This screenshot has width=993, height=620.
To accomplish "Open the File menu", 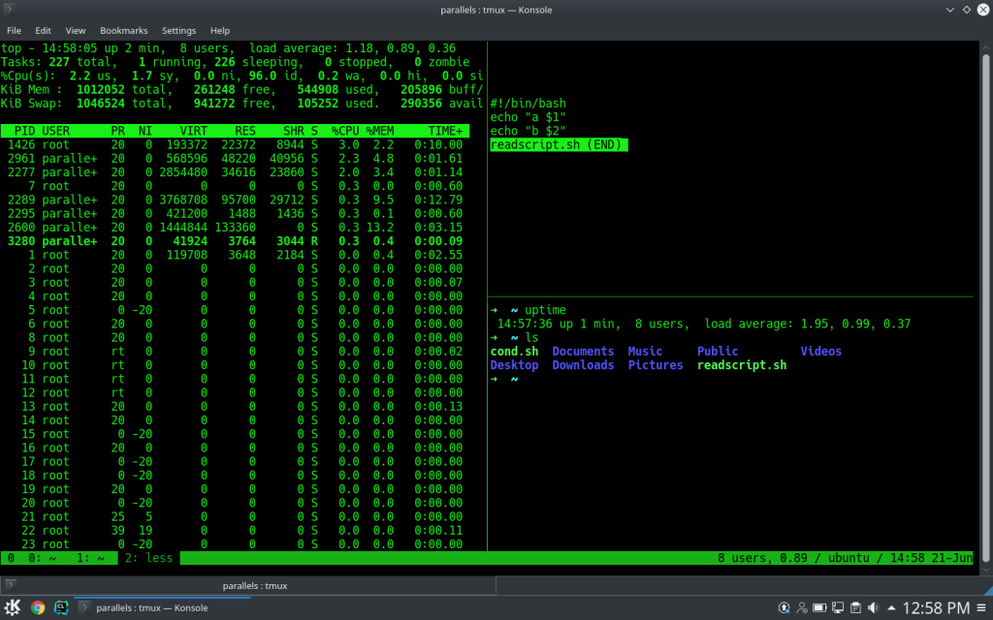I will pos(14,30).
